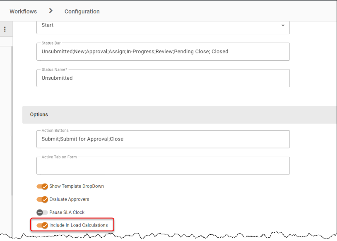Expand the Start dropdown arrow
Screen dimensions: 337x241
click(283, 25)
